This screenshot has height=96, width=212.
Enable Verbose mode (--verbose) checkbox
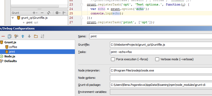(x=157, y=59)
